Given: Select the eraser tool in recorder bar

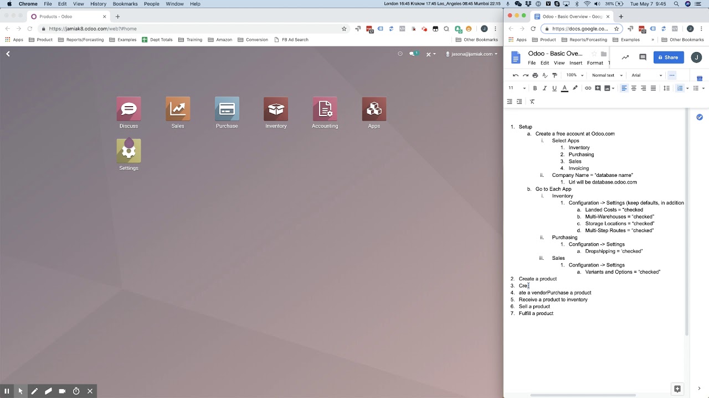Looking at the screenshot, I should tap(48, 391).
